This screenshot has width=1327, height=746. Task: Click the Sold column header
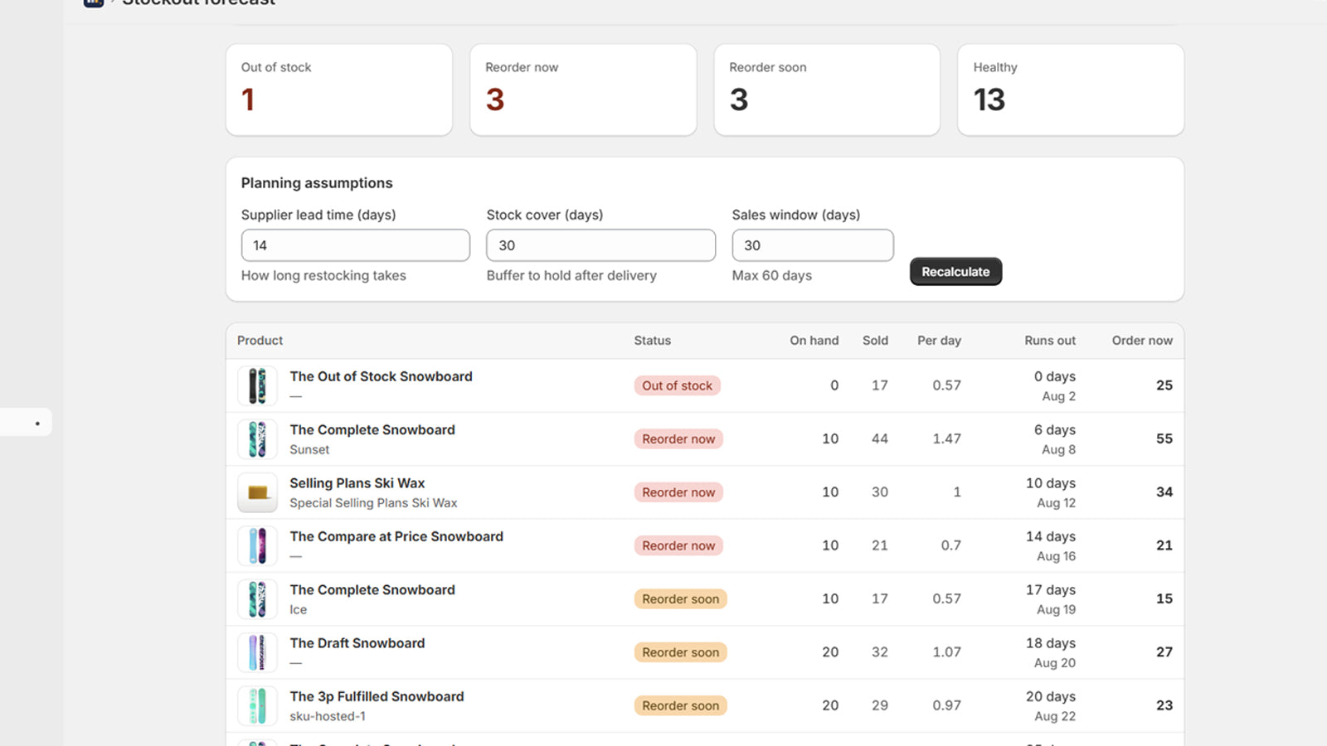[875, 341]
